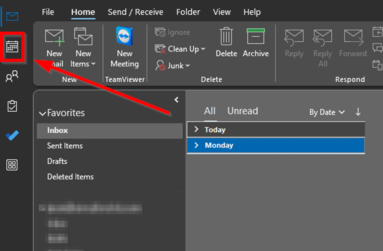
Task: Click the Ignore conversation button
Action: 172,32
